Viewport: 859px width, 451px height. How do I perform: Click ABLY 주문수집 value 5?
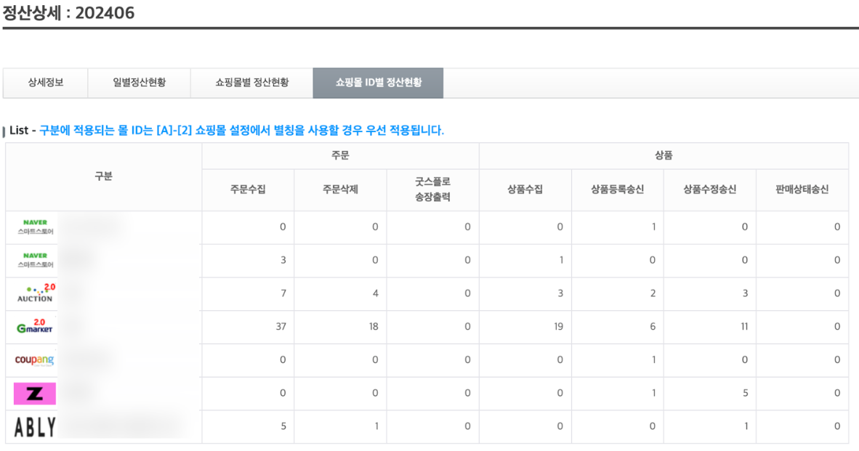click(283, 426)
